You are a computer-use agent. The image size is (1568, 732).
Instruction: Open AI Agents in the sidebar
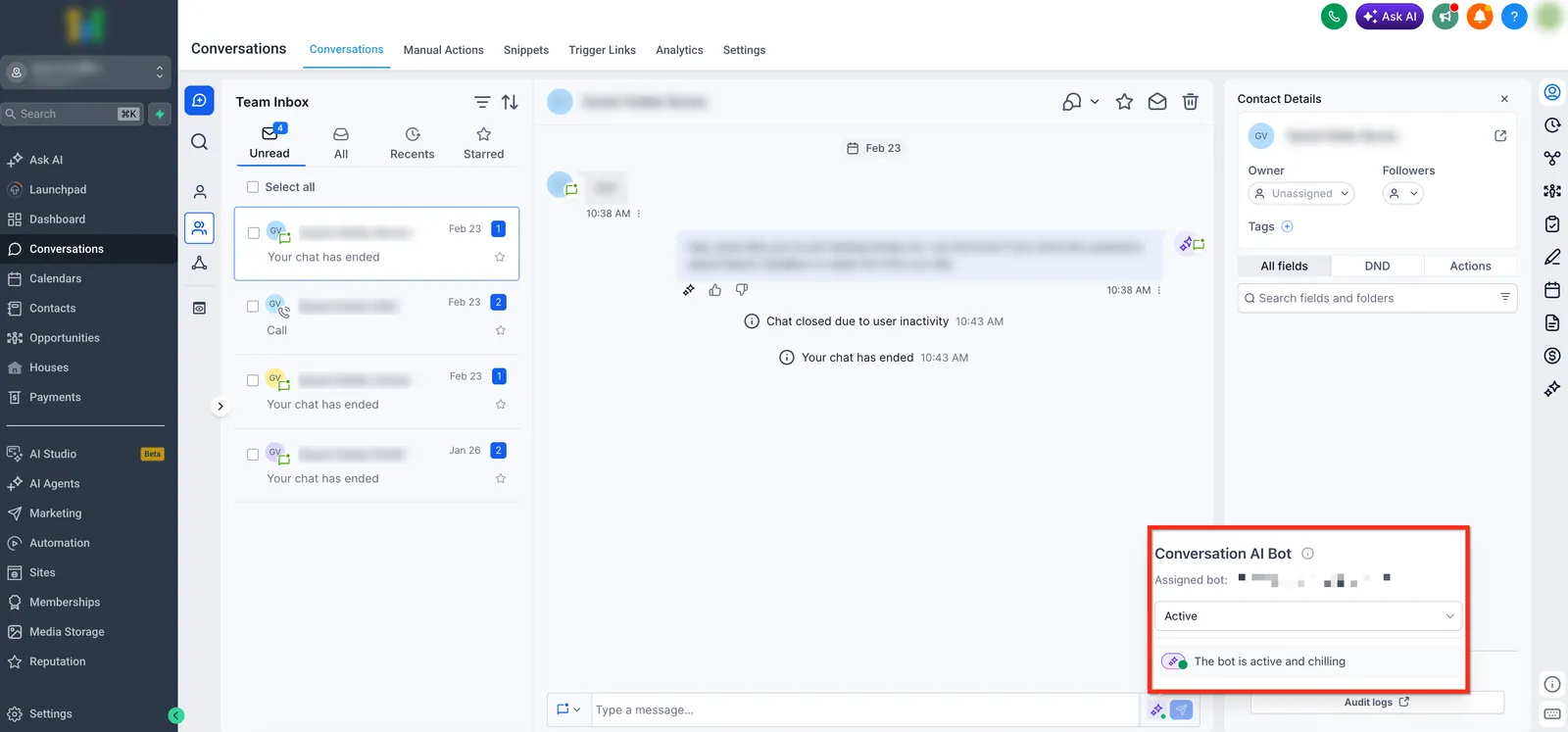[55, 484]
